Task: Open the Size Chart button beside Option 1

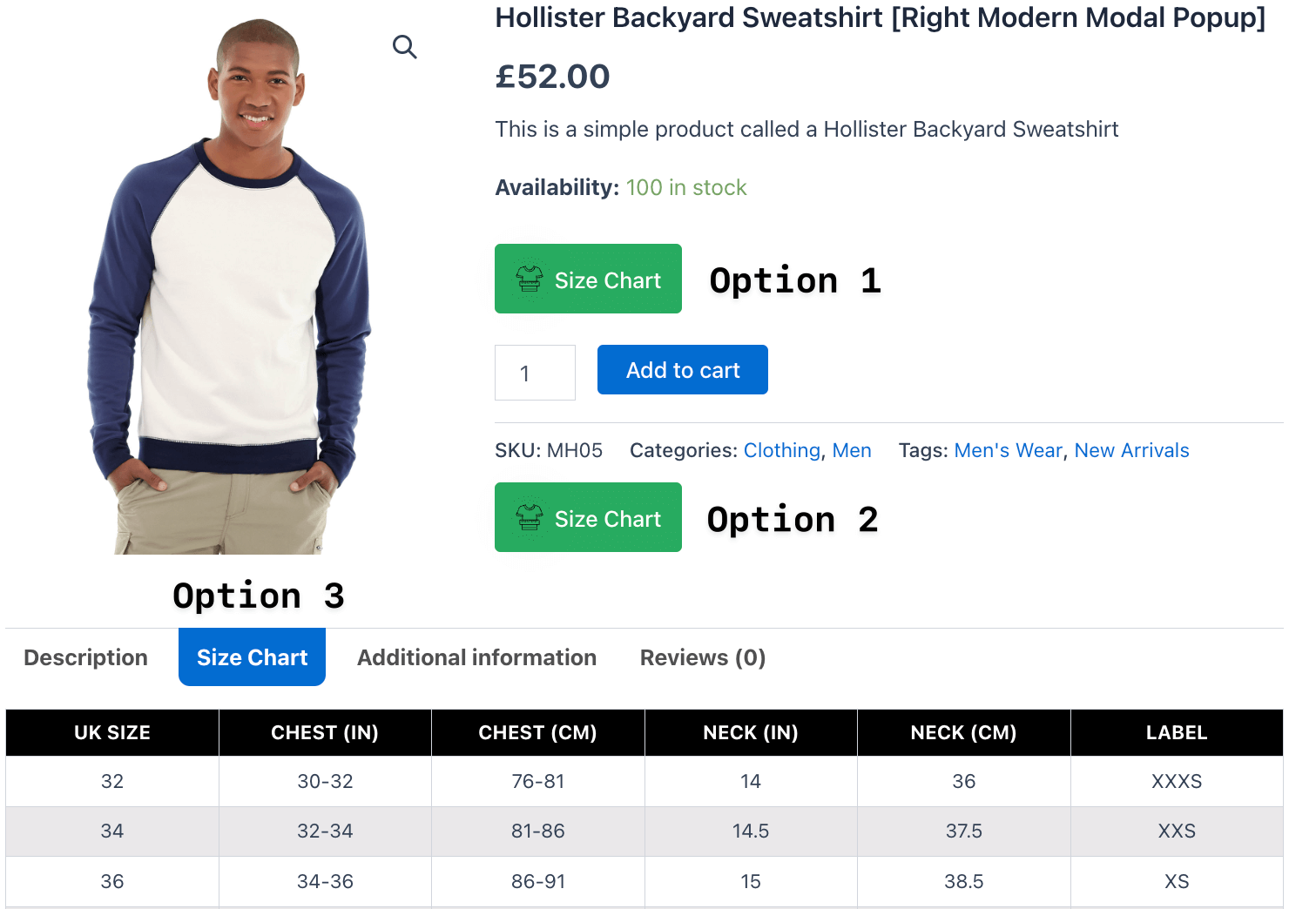Action: pos(588,279)
